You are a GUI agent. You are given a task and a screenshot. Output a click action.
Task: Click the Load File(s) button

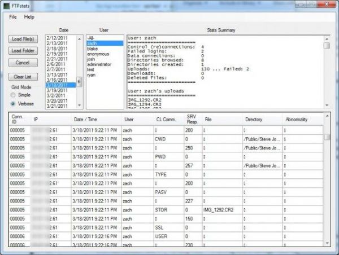click(22, 39)
